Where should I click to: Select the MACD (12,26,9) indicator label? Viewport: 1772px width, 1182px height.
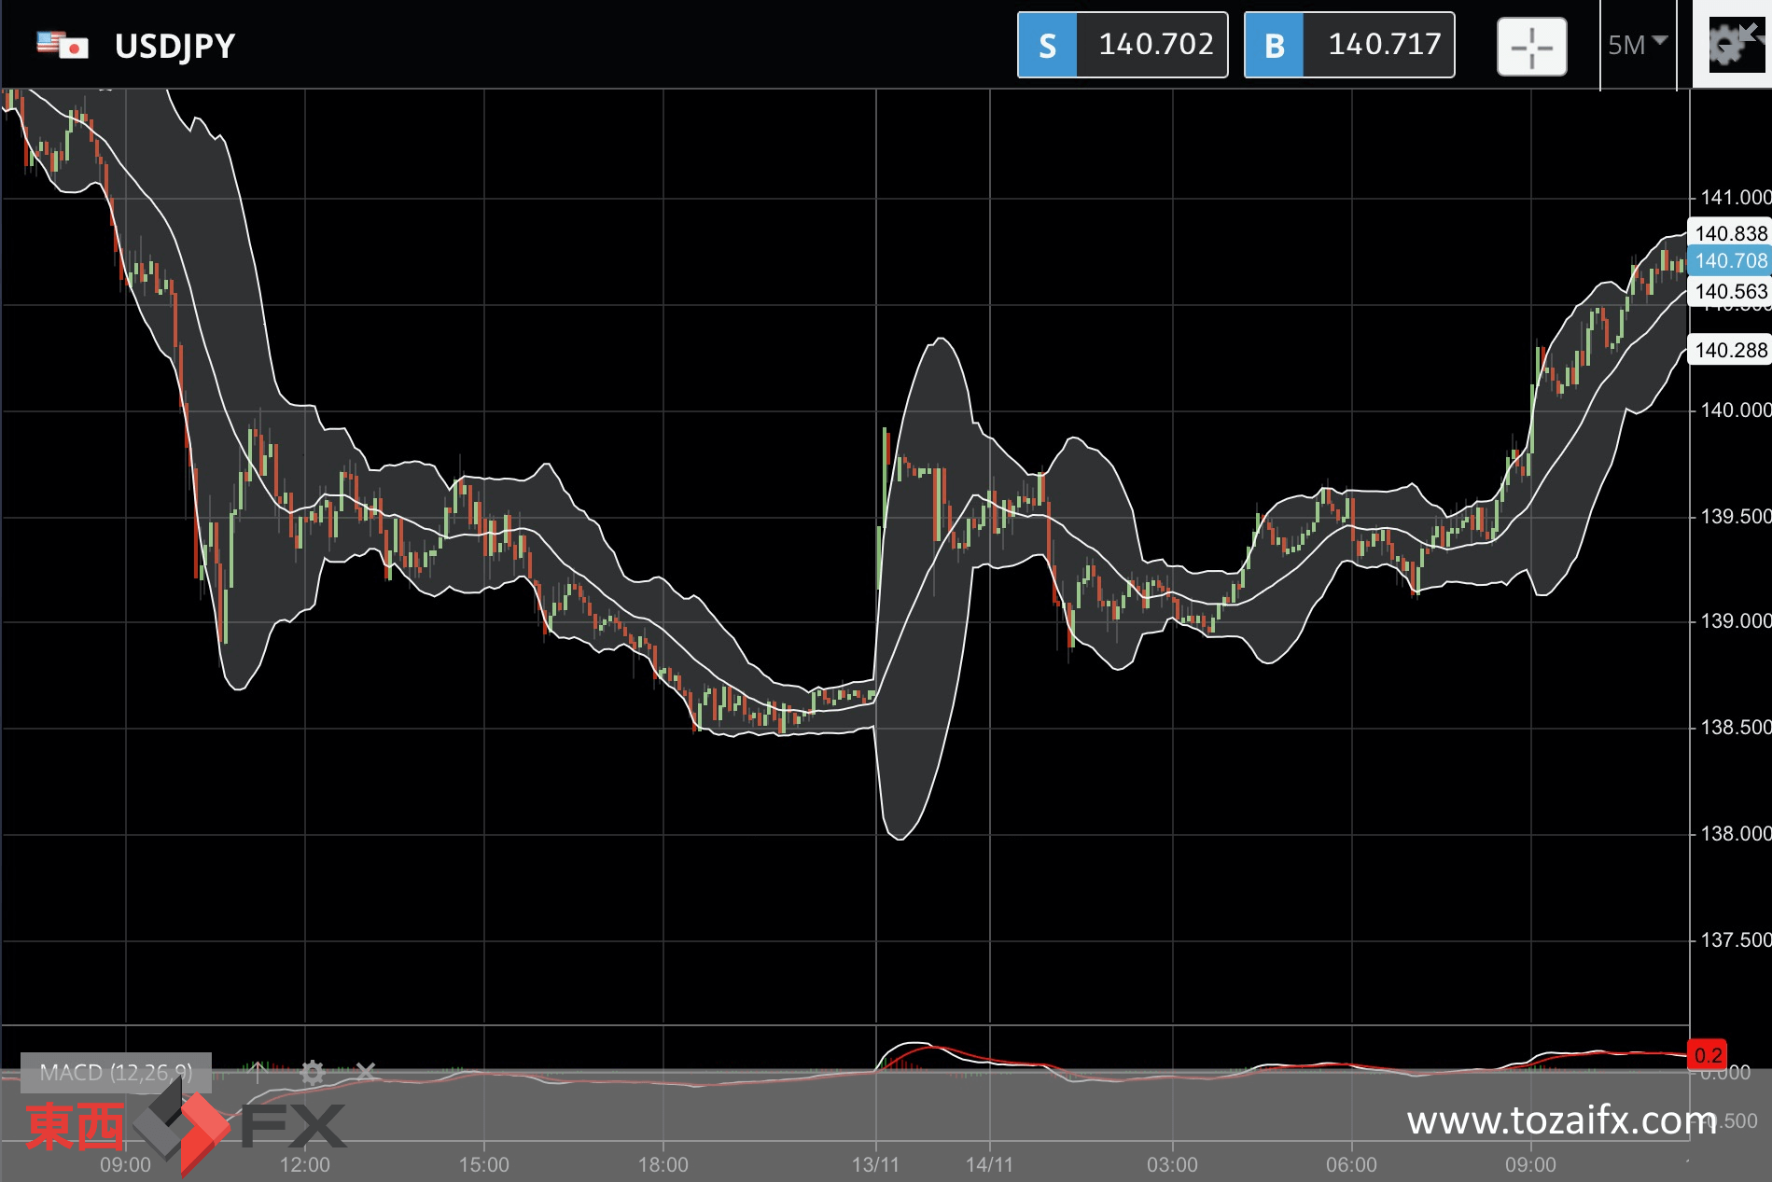pos(116,1073)
